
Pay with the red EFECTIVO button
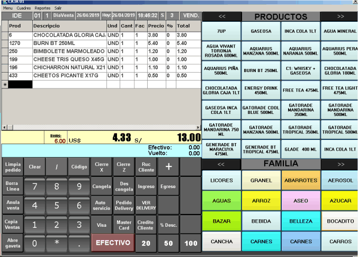click(x=113, y=243)
